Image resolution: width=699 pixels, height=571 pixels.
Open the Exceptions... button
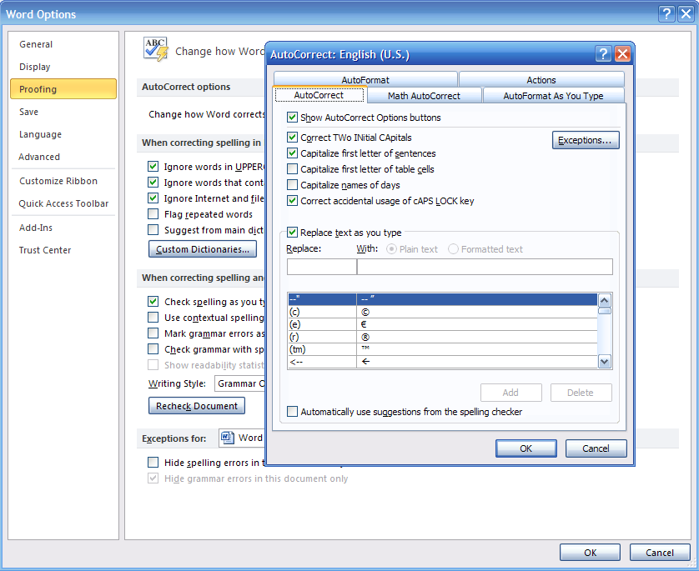pyautogui.click(x=586, y=140)
